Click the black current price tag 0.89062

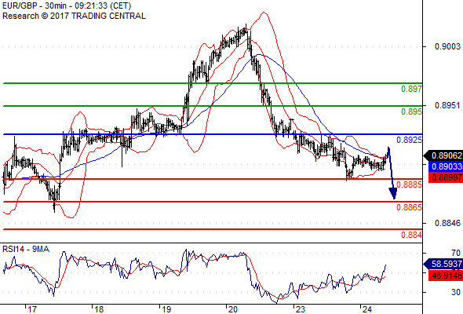coord(443,155)
